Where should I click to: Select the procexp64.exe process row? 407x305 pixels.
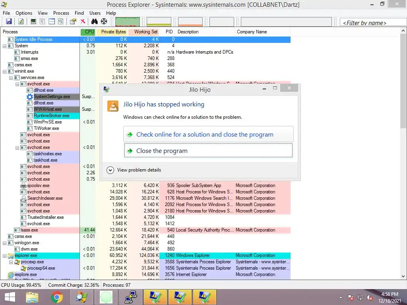click(x=145, y=268)
